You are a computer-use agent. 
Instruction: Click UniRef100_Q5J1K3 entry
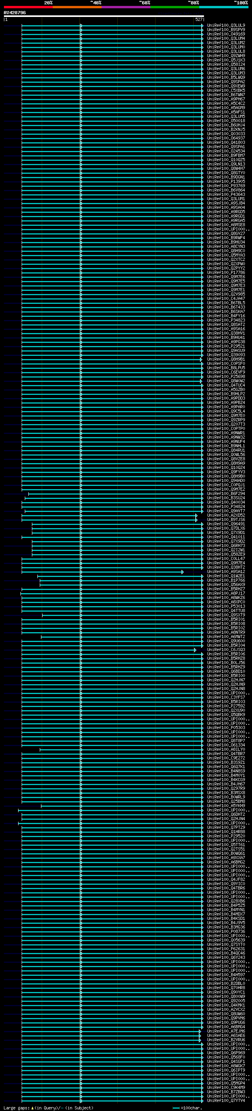pos(226,60)
